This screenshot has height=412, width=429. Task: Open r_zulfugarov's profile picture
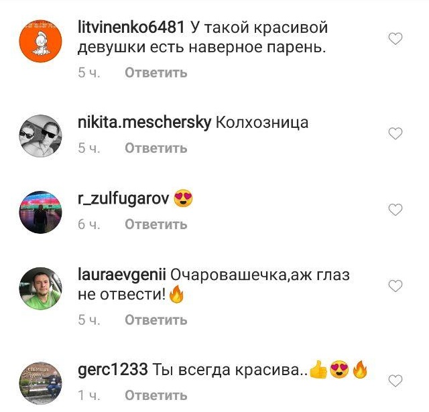(40, 212)
